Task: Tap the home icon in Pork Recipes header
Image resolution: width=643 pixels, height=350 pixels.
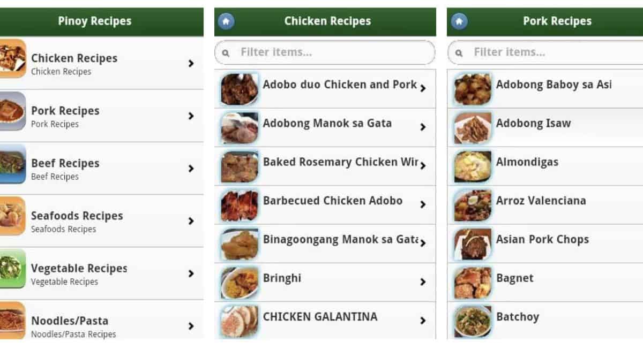Action: 459,21
